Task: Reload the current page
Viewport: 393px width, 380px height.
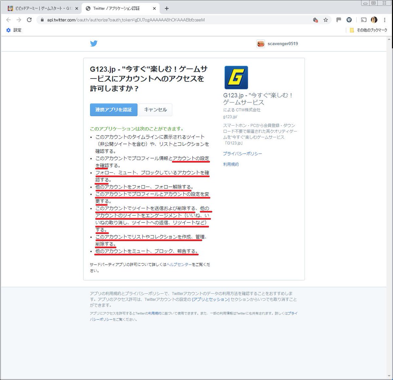Action: tap(29, 20)
